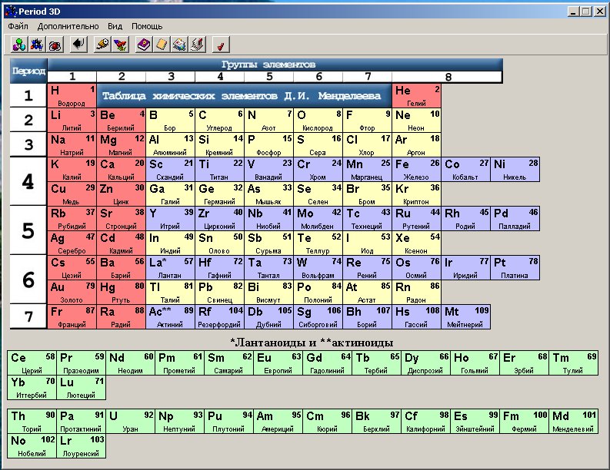Open the Помощь menu
This screenshot has height=470, width=610.
(147, 26)
